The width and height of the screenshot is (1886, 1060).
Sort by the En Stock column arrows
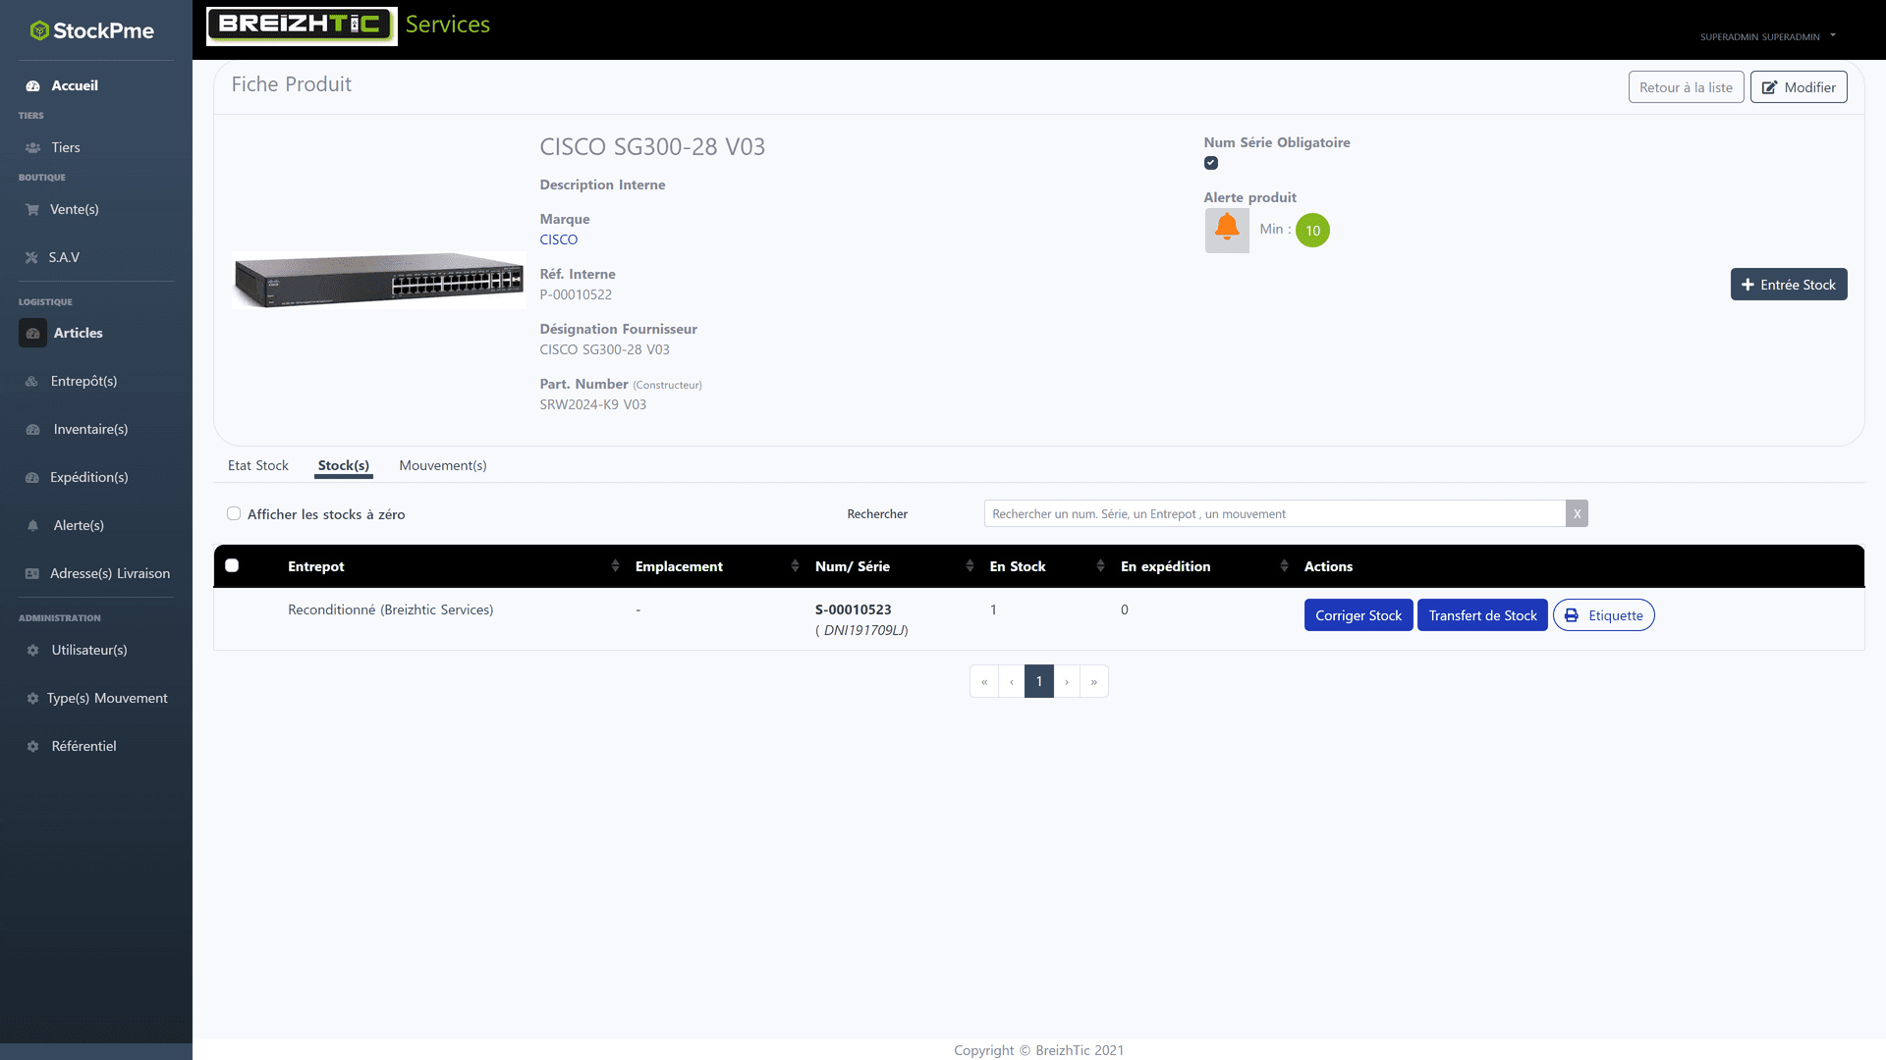(x=1100, y=566)
